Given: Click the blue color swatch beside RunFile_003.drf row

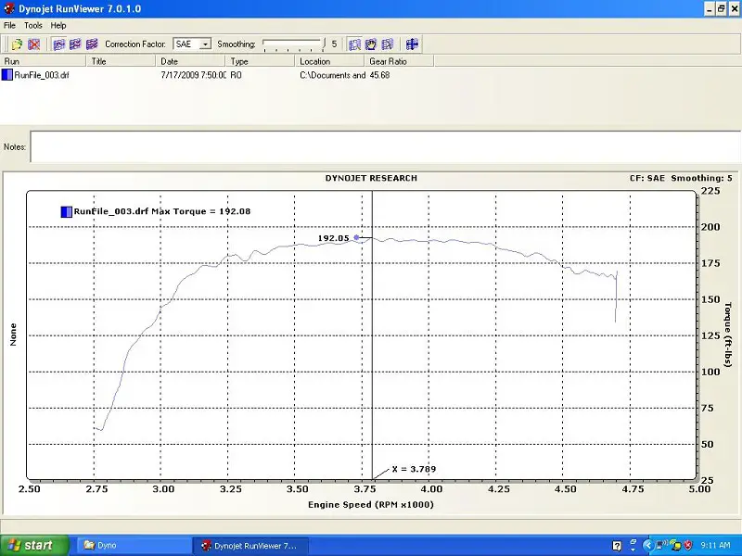Looking at the screenshot, I should click(x=7, y=75).
